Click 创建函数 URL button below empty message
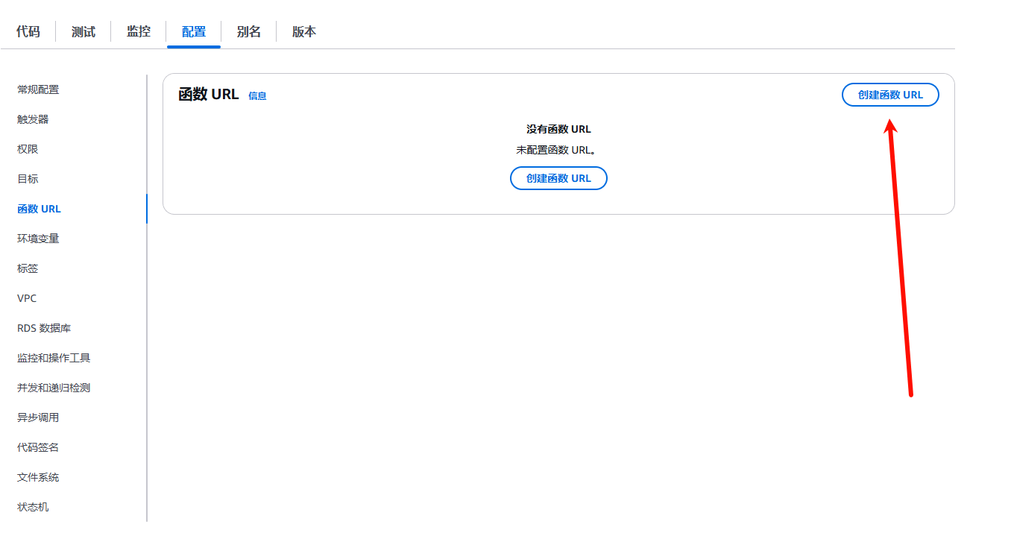The height and width of the screenshot is (539, 1011). coord(558,178)
